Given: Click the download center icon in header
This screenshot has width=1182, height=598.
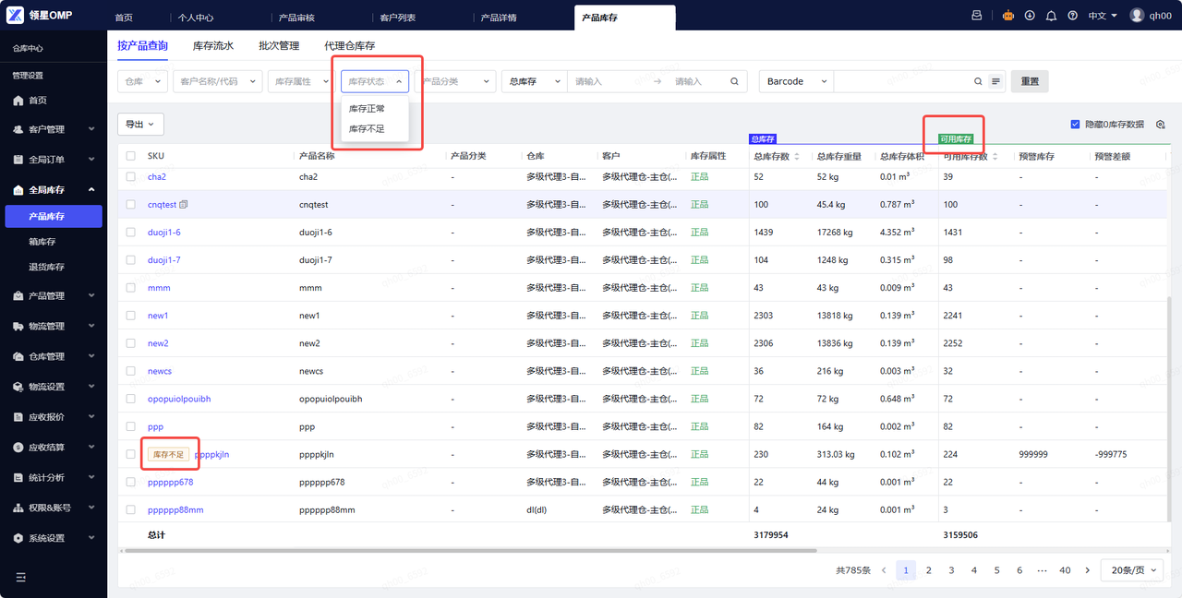Looking at the screenshot, I should [x=1030, y=16].
